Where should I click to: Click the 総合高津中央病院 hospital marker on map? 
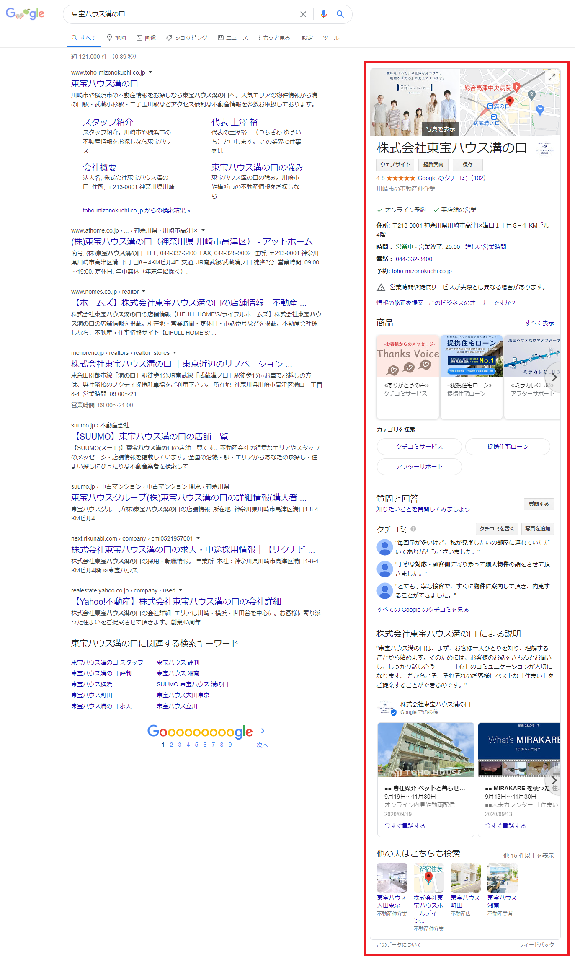(x=516, y=87)
